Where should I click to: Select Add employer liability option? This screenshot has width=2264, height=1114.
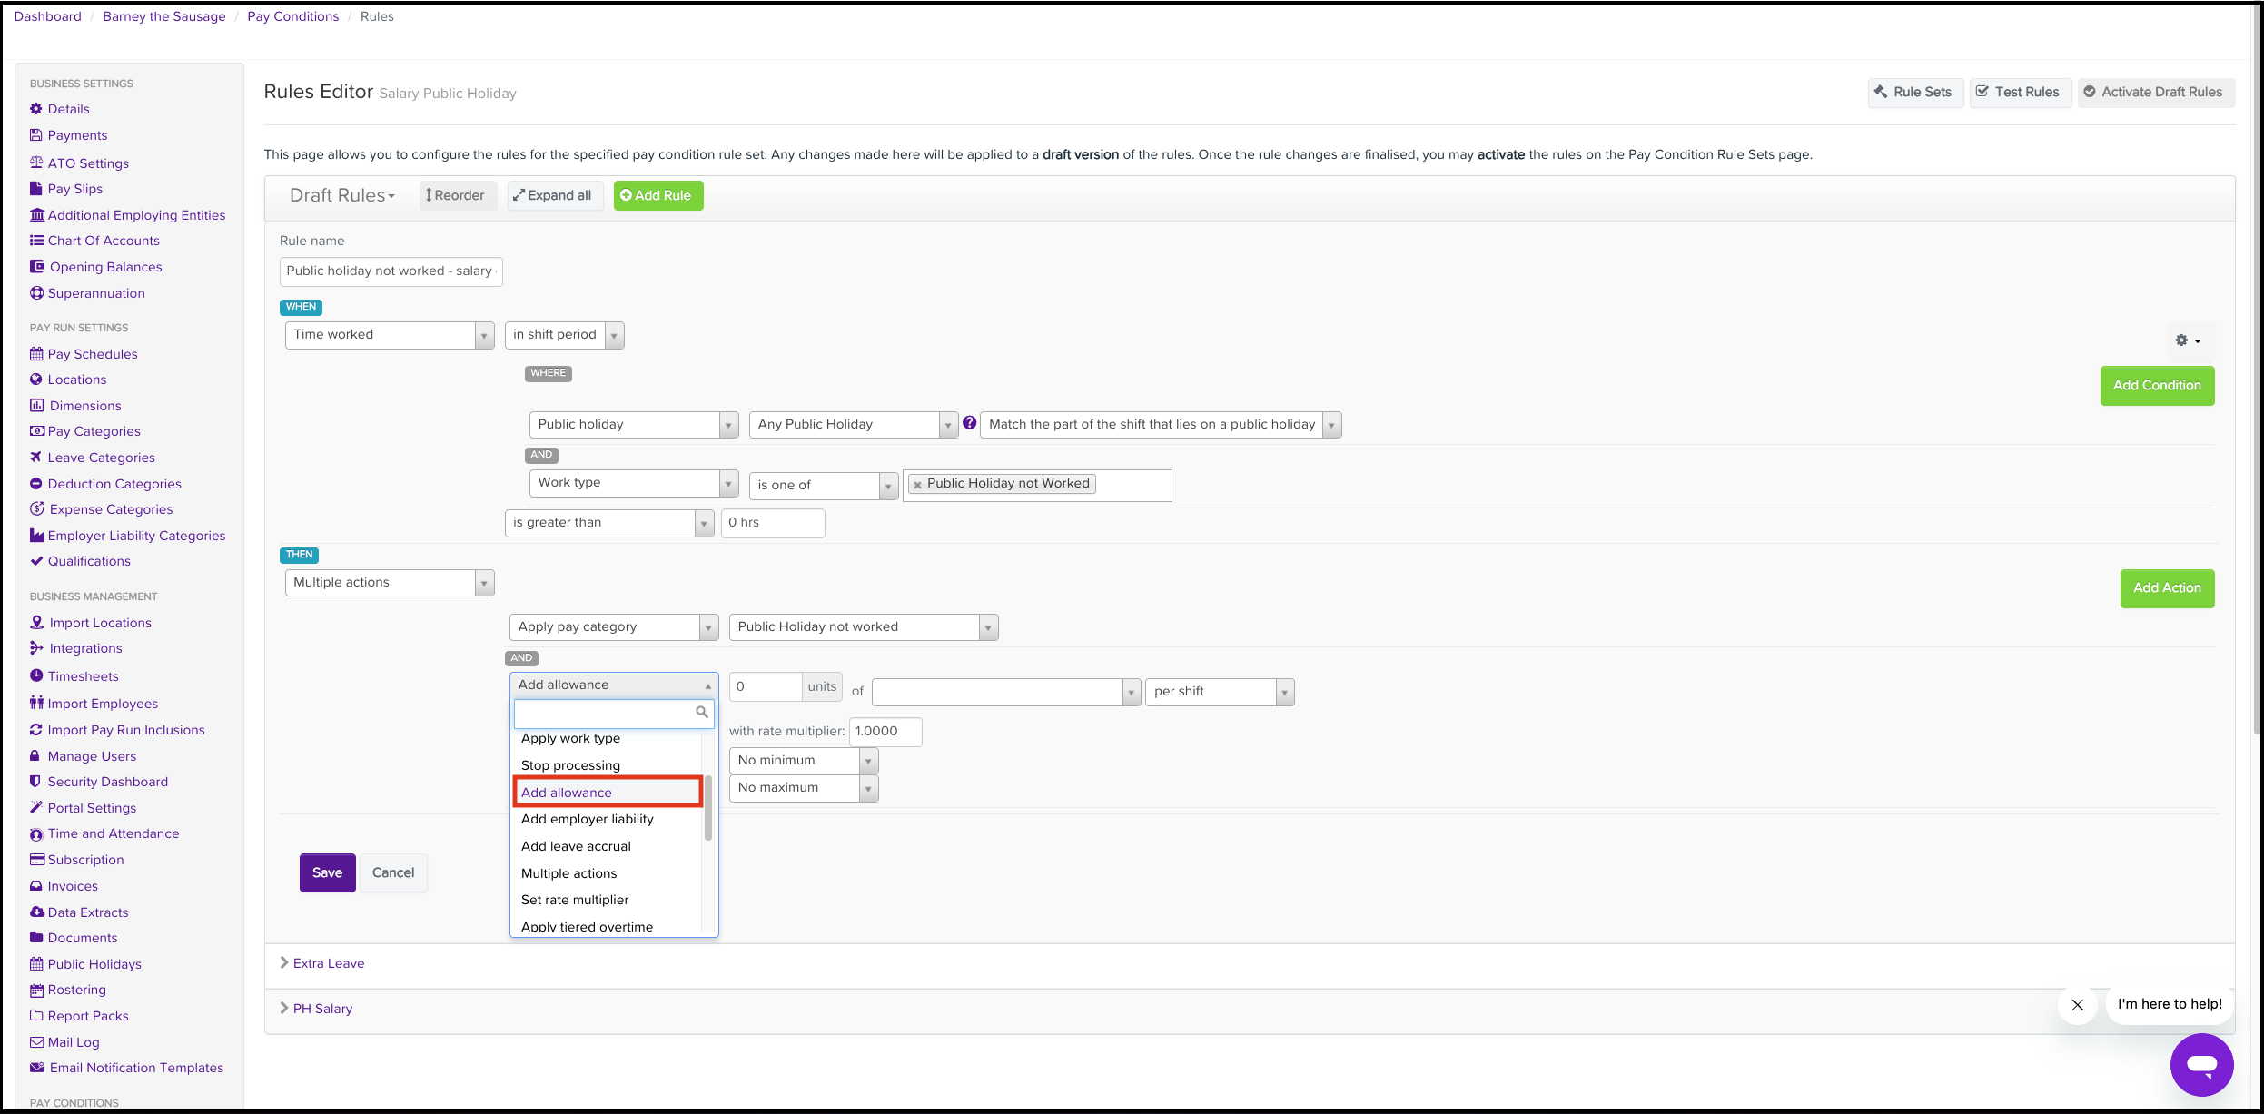tap(587, 819)
